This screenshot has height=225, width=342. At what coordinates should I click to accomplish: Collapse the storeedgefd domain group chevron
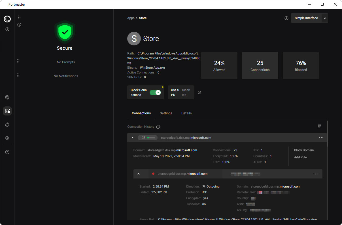(x=132, y=138)
